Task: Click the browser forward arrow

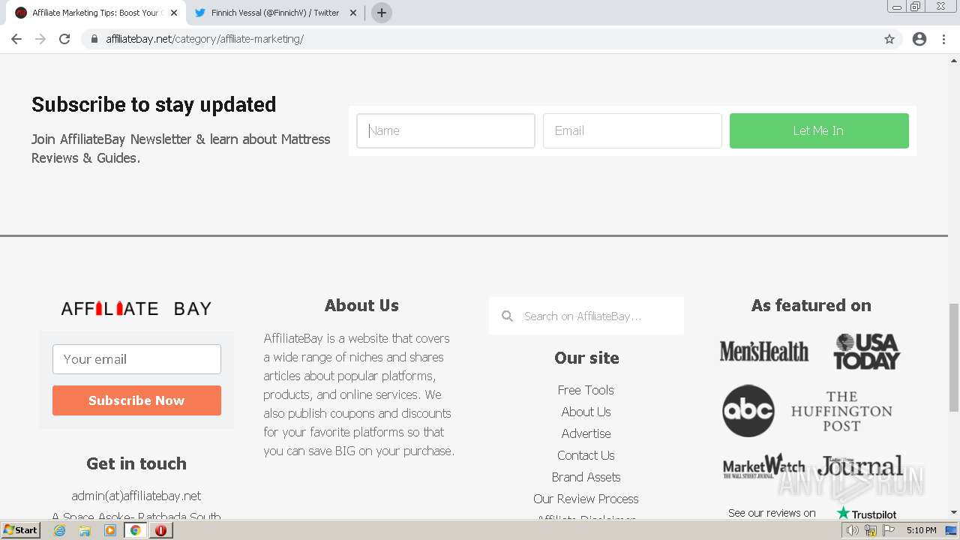Action: pyautogui.click(x=40, y=39)
